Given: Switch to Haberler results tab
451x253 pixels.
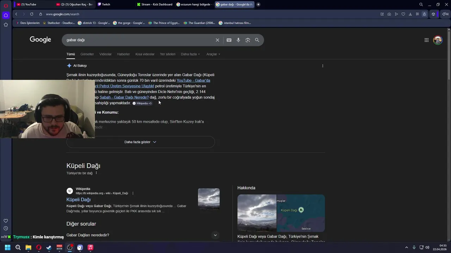Looking at the screenshot, I should coord(123,54).
